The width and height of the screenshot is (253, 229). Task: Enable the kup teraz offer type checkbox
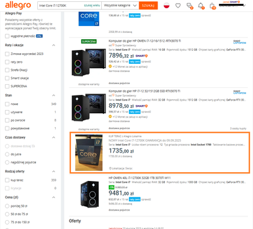[7, 180]
